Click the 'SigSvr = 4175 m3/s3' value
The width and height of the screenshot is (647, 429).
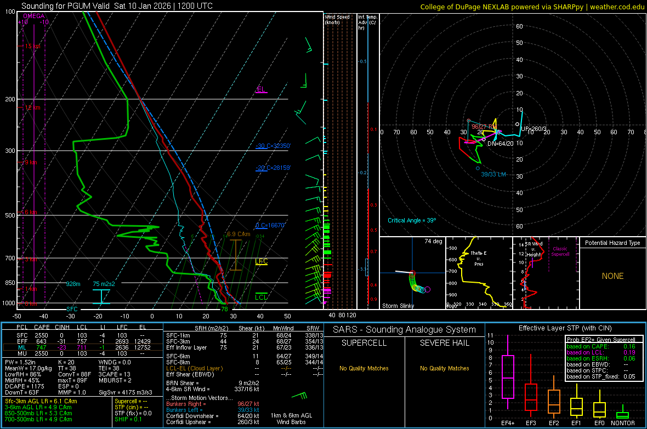pos(126,392)
